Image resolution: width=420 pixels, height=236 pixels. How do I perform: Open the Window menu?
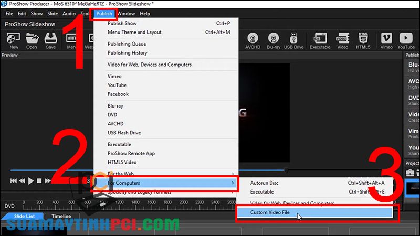(x=126, y=14)
